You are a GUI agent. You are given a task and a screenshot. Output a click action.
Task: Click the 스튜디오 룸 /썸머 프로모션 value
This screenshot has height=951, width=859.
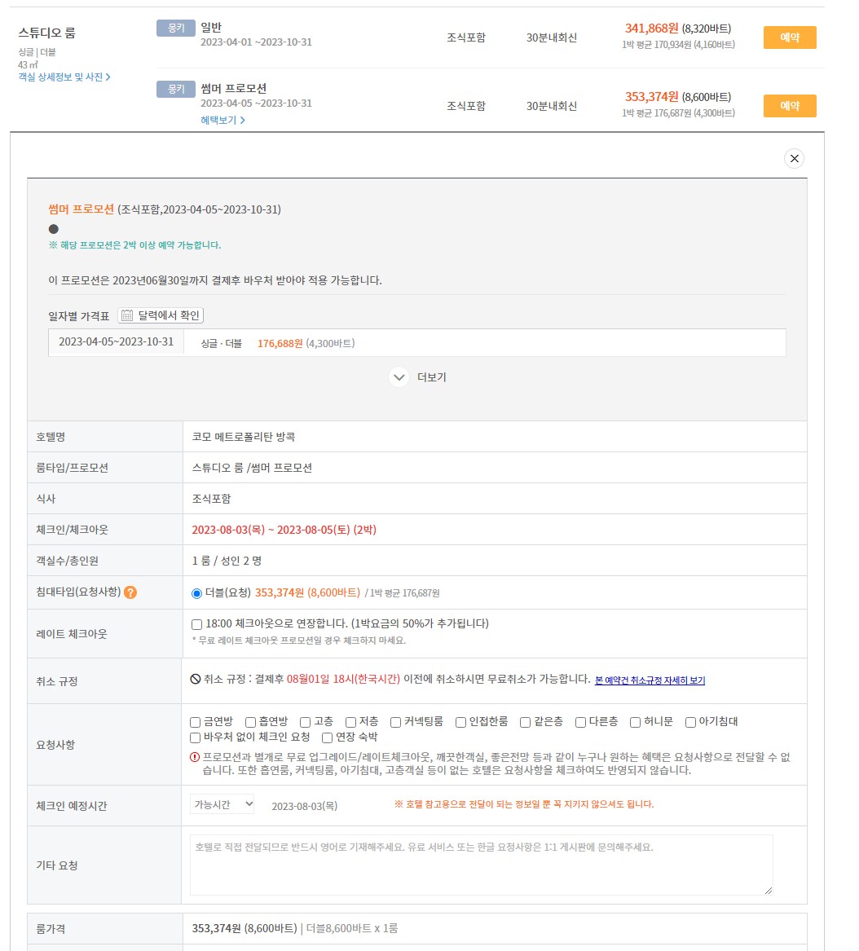tap(252, 468)
